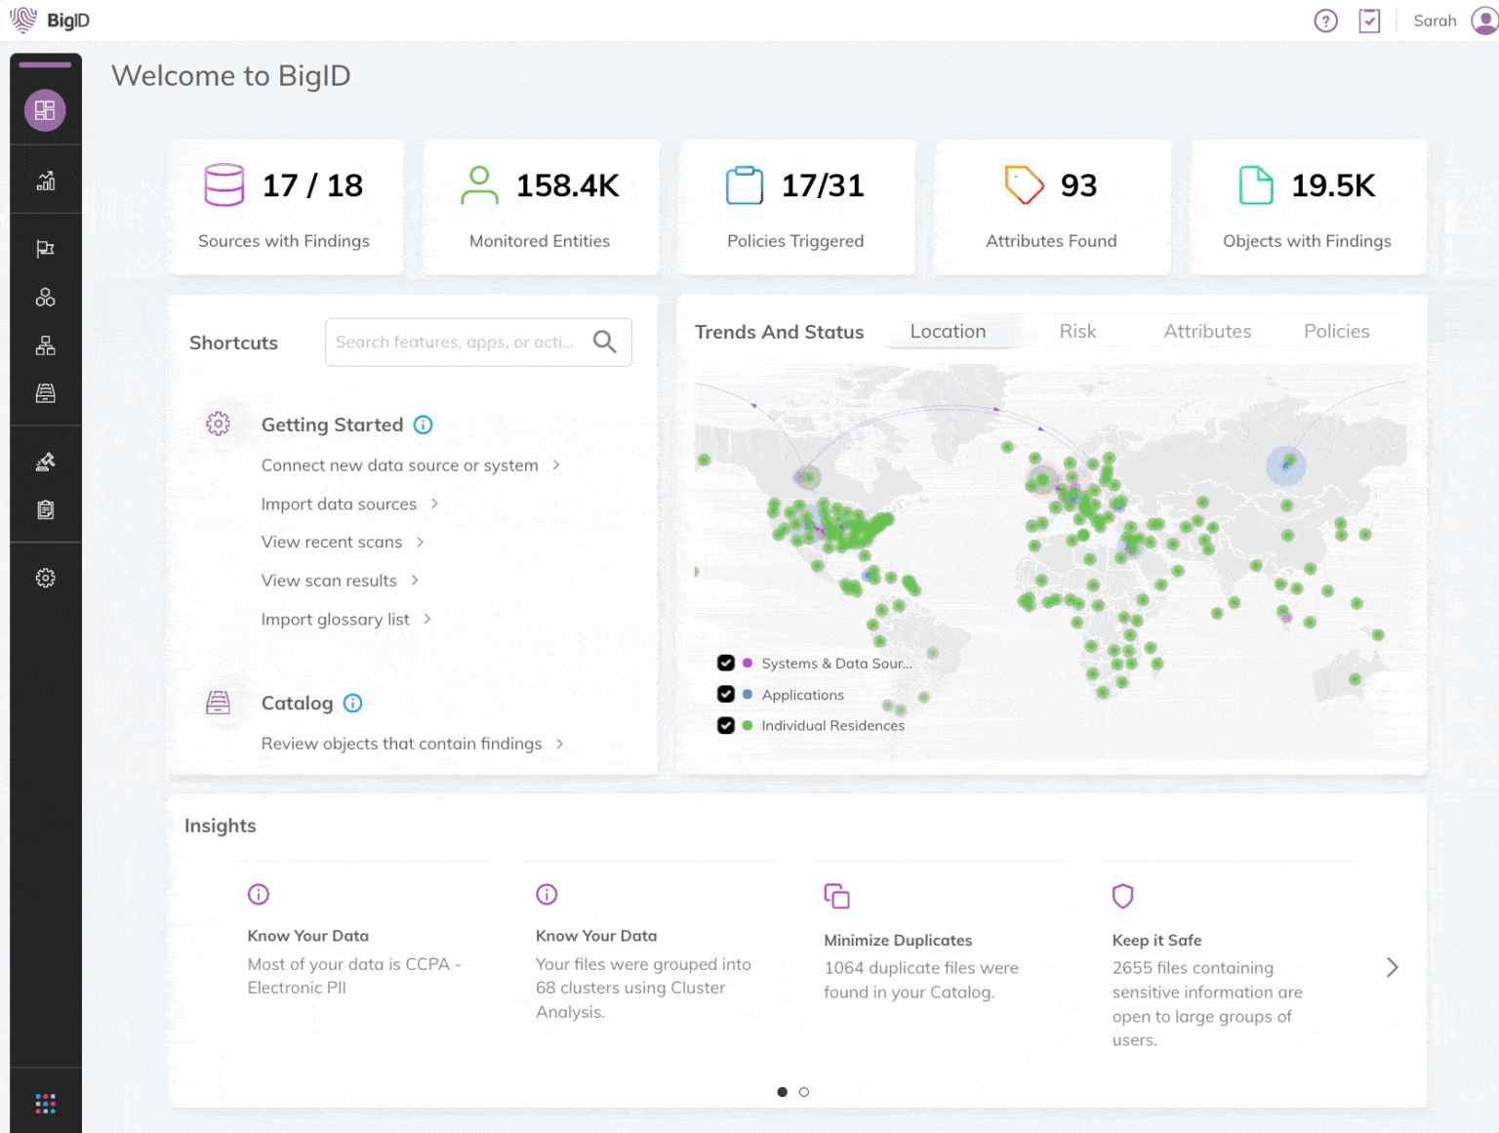
Task: Uncheck Systems & Data Sources map layer
Action: coord(725,664)
